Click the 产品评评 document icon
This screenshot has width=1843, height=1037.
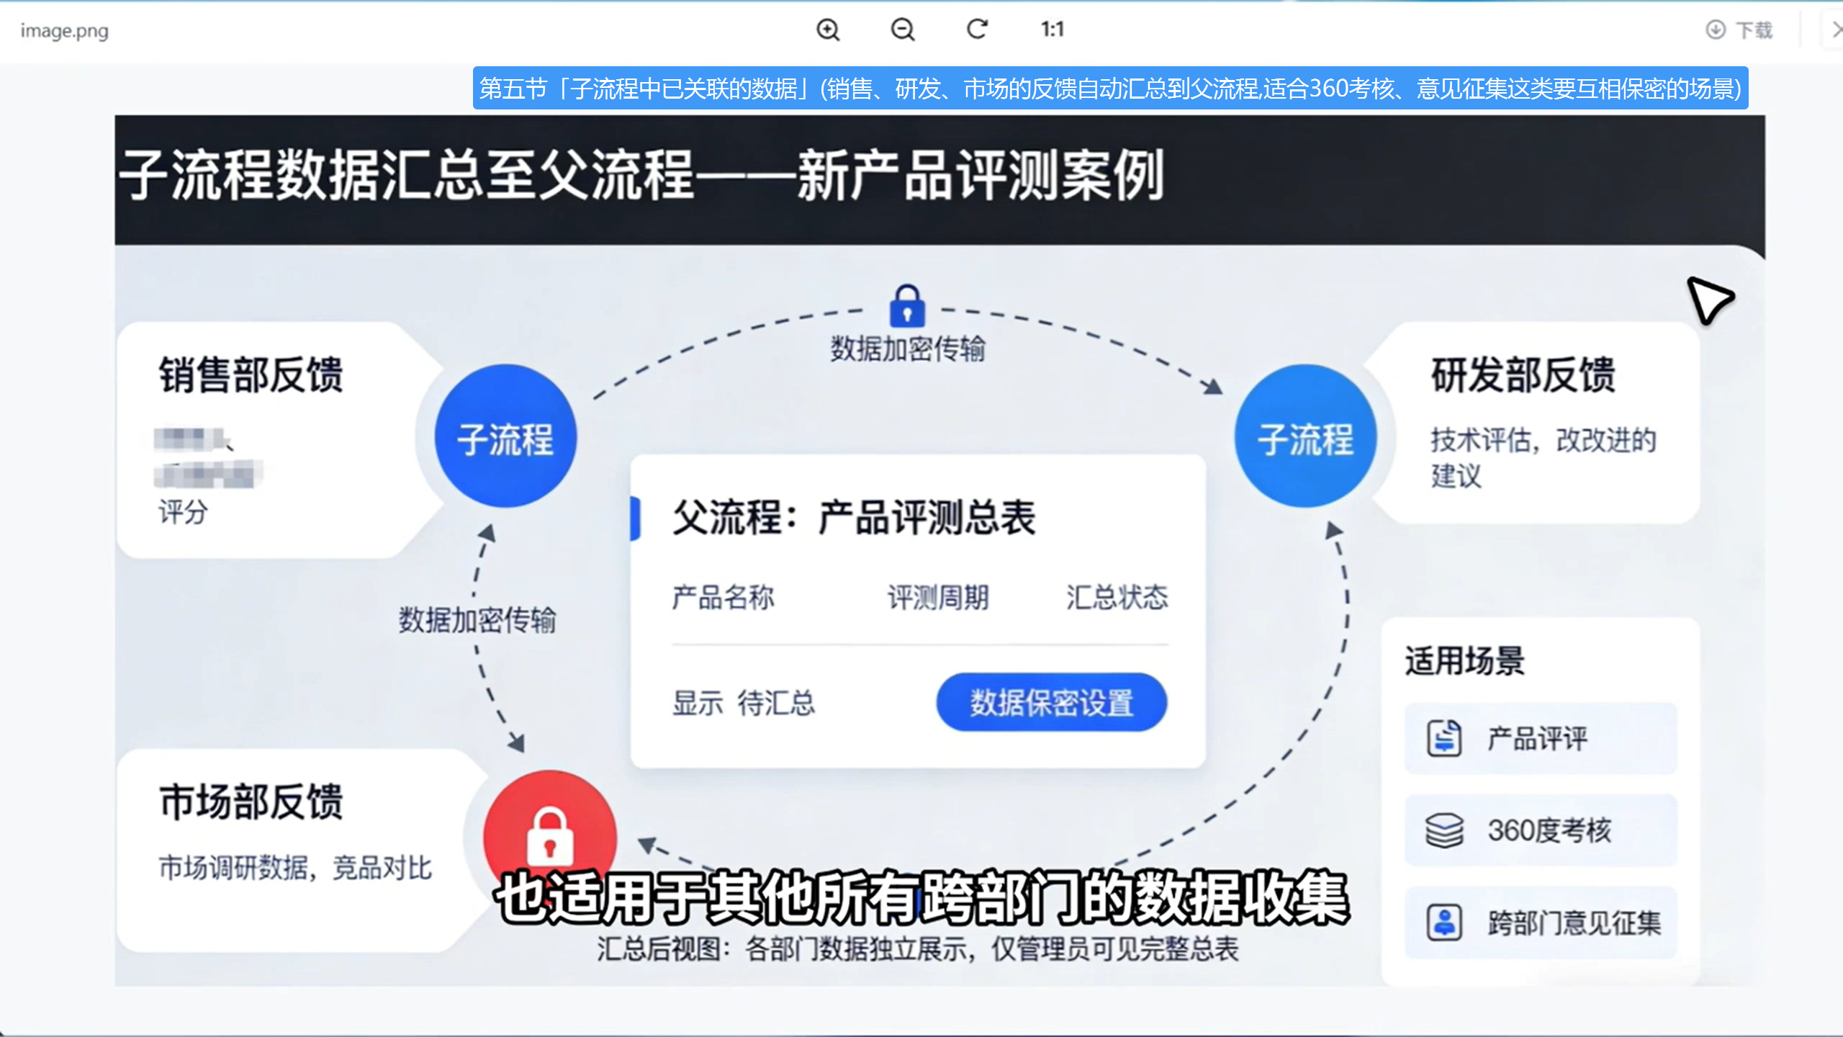click(1444, 738)
